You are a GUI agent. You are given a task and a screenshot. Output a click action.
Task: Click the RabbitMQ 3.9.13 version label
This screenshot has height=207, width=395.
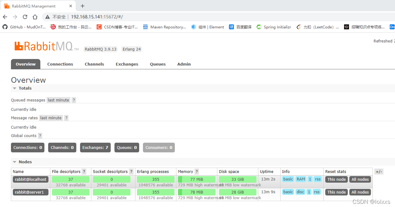coord(100,49)
